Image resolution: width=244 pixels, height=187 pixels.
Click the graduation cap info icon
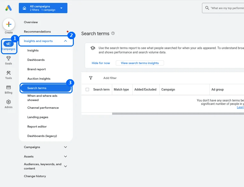93,48
